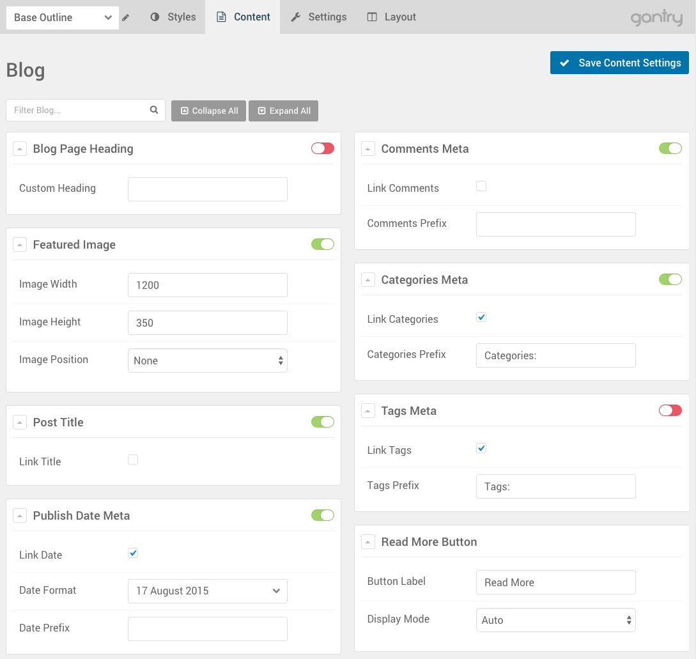Collapse the Blog Page Heading panel arrow
The image size is (696, 659).
point(20,149)
